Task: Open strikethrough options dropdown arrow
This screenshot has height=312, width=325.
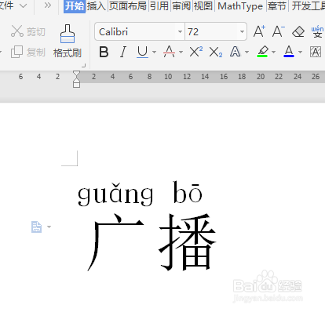Action: click(x=181, y=52)
